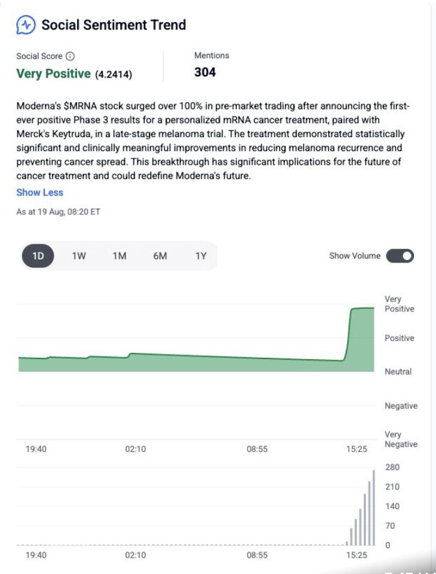Click the green sentiment area at 02:10

tap(135, 362)
